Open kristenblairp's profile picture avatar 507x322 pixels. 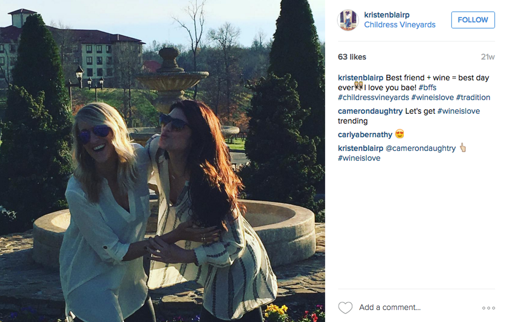coord(348,20)
